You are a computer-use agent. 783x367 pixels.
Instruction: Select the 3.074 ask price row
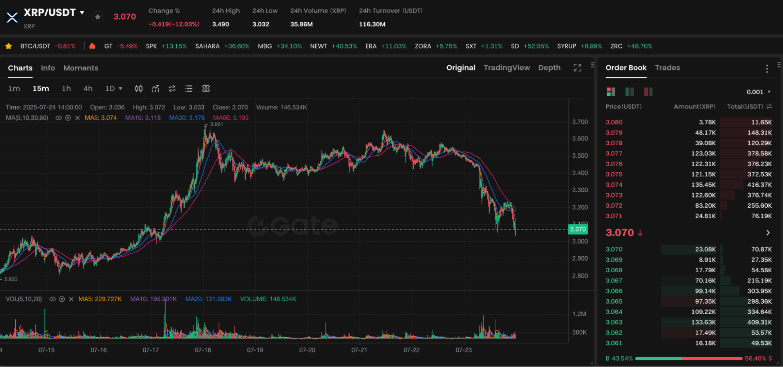tap(689, 185)
